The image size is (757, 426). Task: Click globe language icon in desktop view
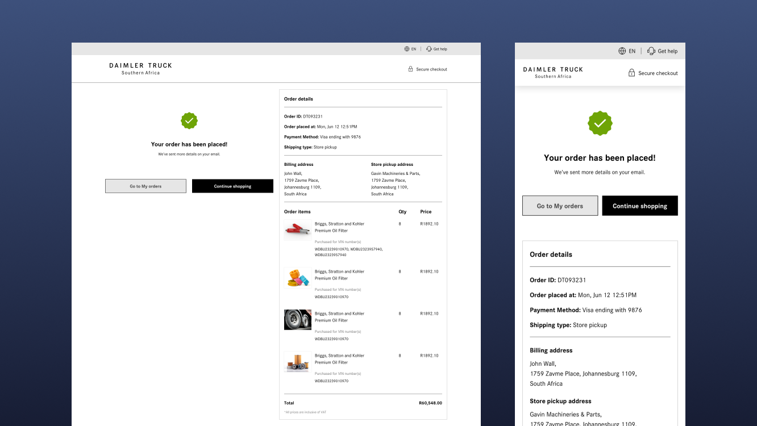407,49
